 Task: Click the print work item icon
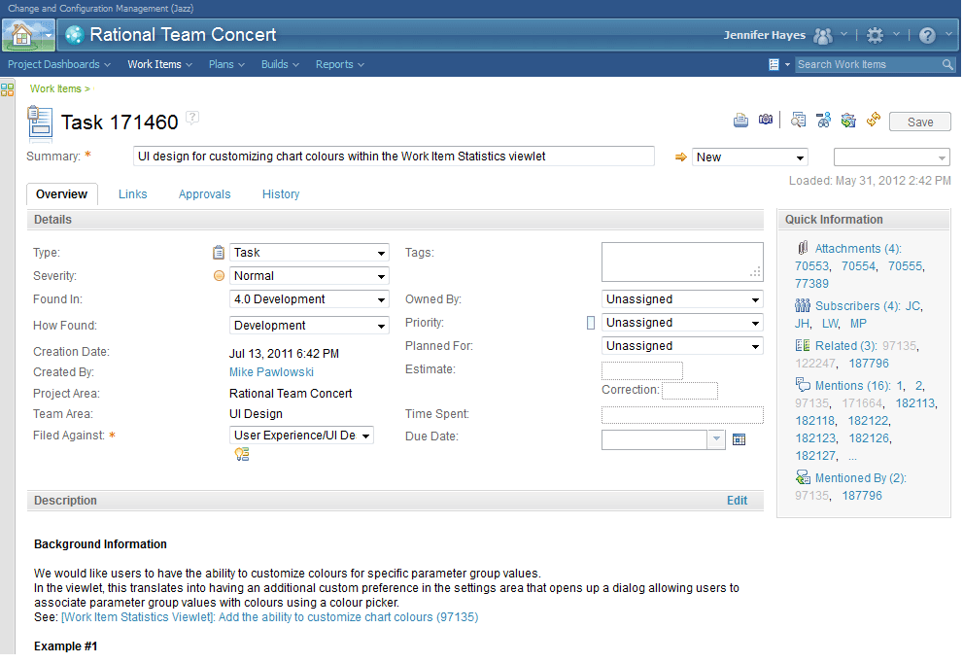[x=740, y=121]
